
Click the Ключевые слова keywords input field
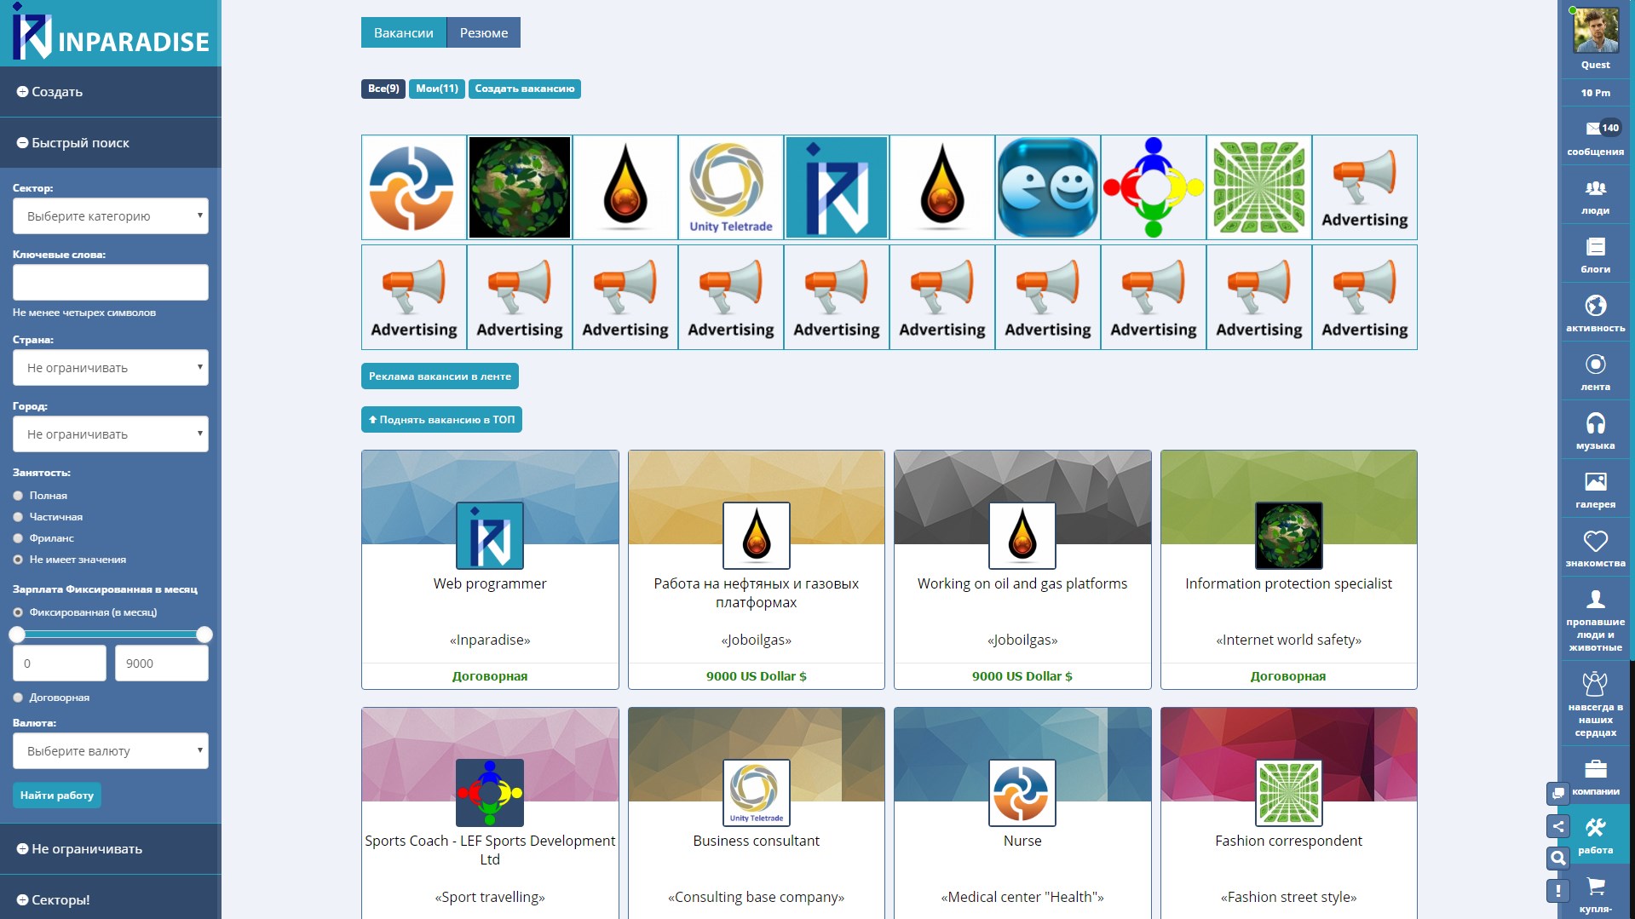111,283
